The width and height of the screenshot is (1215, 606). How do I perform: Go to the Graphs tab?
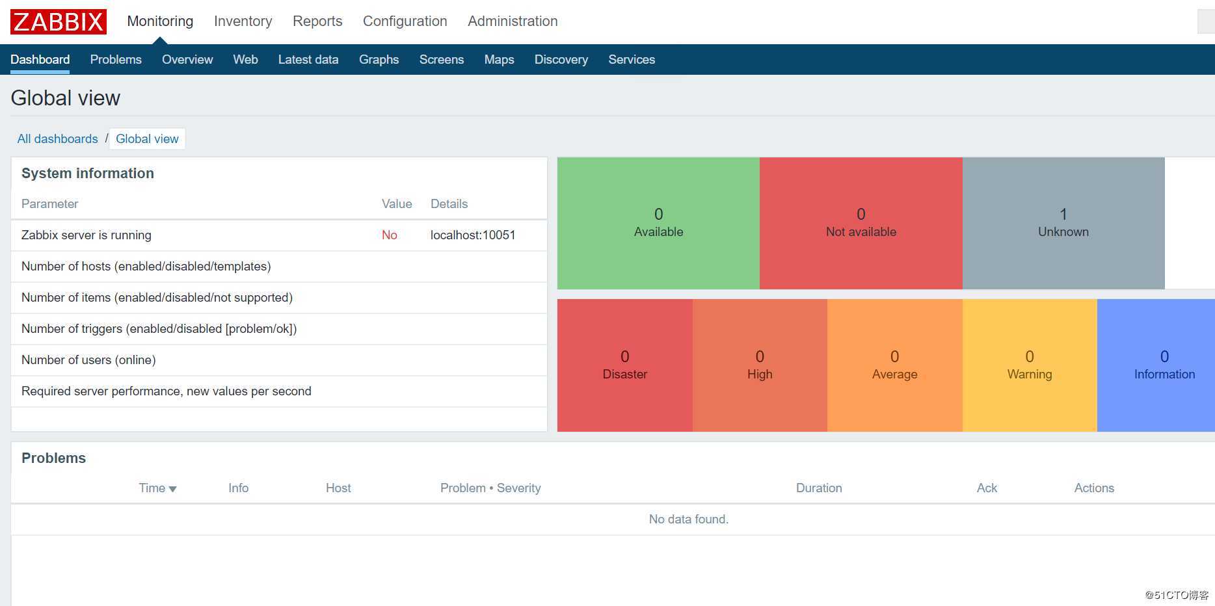379,59
